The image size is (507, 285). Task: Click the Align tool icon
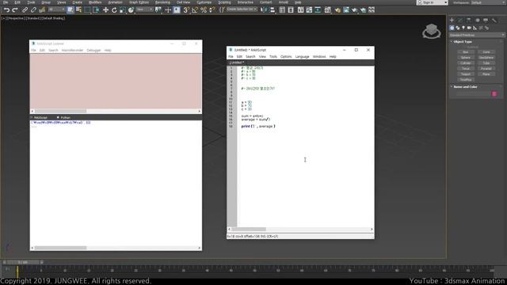pos(273,10)
